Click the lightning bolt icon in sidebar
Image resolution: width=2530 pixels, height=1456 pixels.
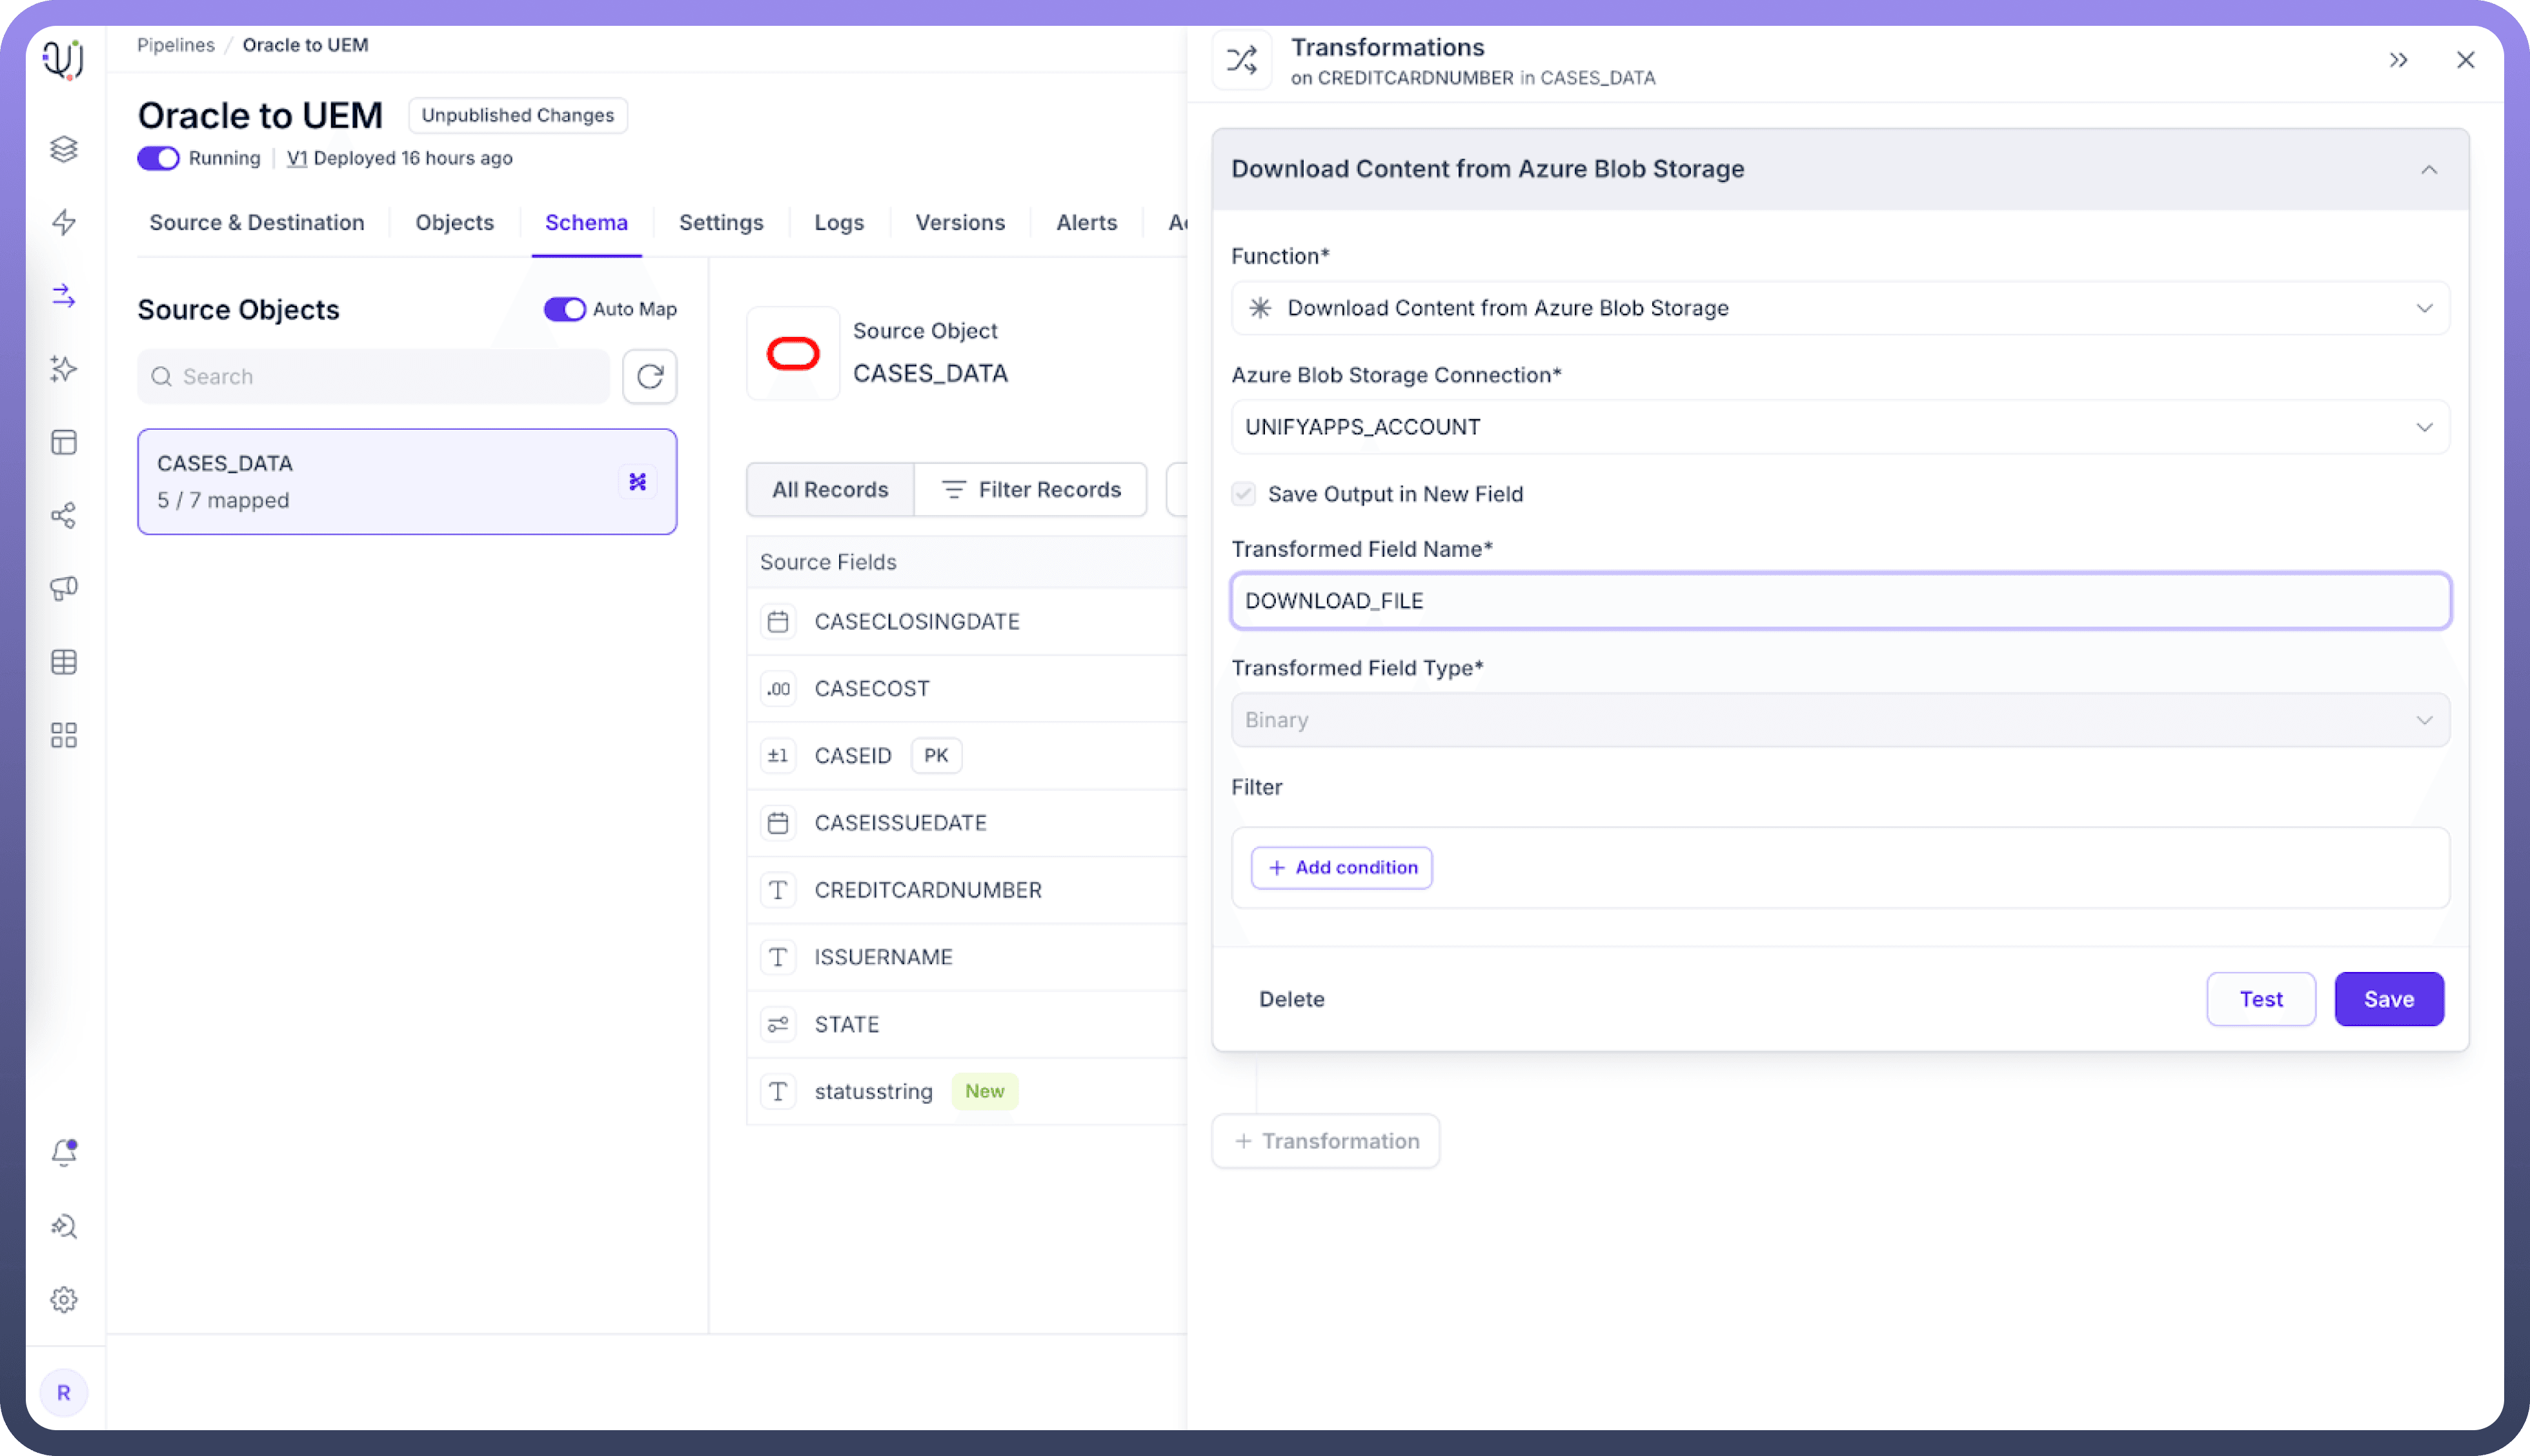pos(64,222)
